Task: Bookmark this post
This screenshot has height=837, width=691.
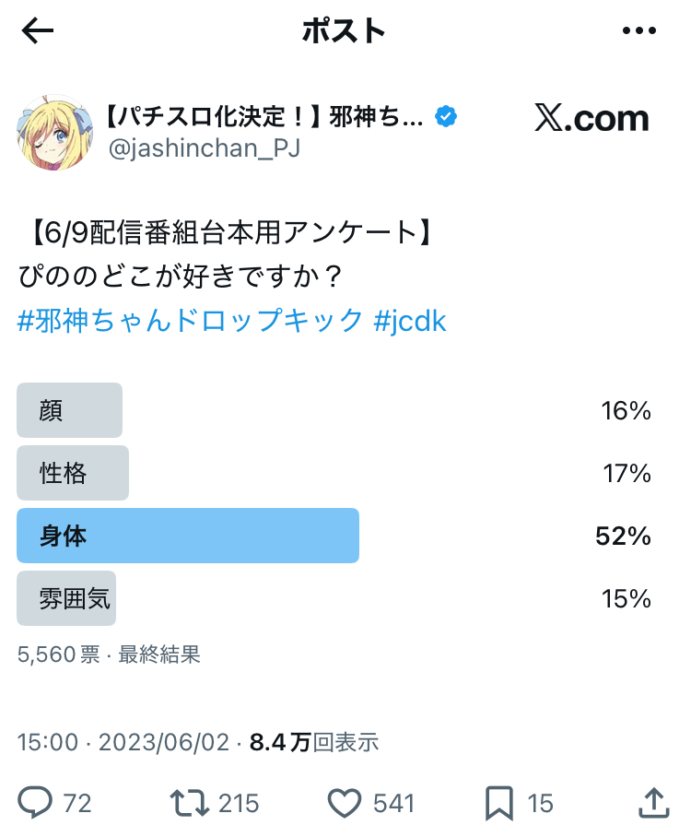Action: coord(498,803)
